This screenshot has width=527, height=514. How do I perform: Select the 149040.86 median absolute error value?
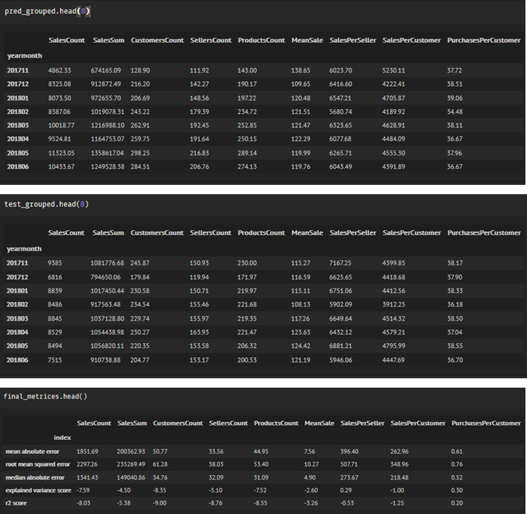click(131, 477)
